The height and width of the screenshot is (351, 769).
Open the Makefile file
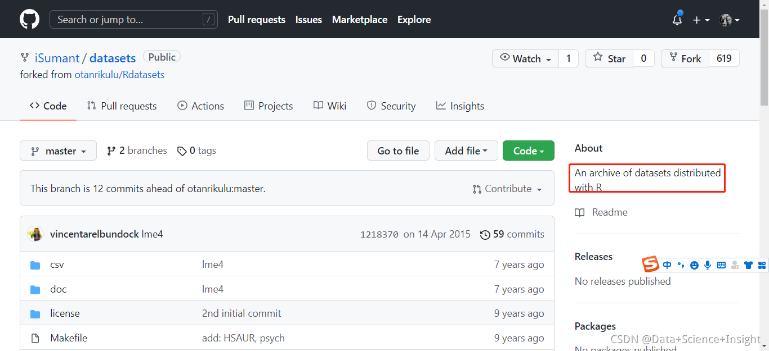point(69,338)
